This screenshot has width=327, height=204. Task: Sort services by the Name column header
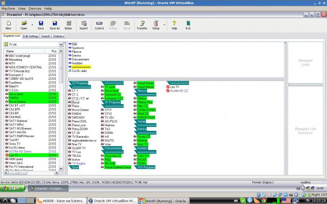click(24, 51)
